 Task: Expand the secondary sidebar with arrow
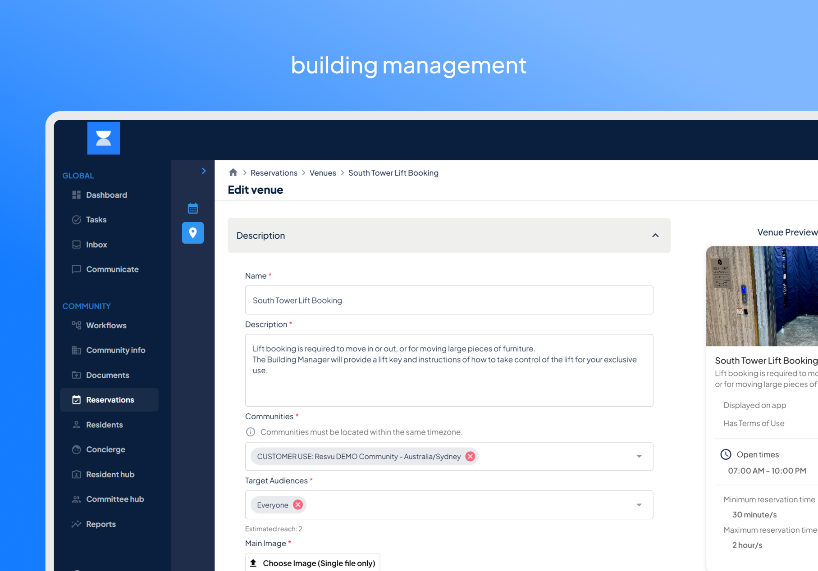204,171
